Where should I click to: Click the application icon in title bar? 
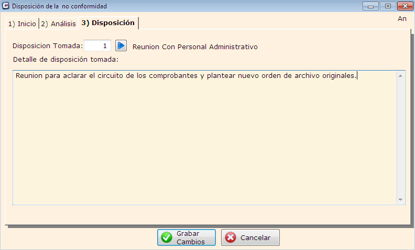[x=6, y=6]
